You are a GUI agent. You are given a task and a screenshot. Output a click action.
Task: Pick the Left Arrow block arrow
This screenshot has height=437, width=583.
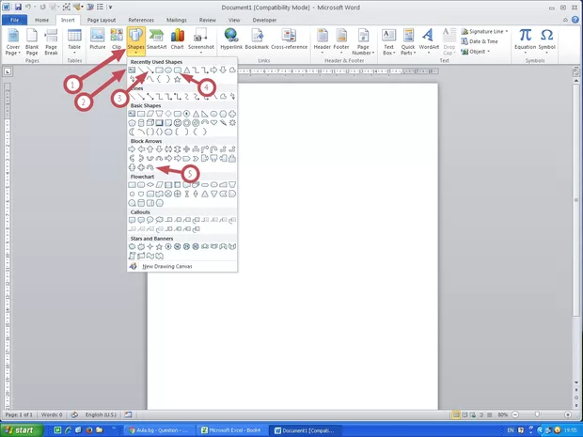pos(141,149)
